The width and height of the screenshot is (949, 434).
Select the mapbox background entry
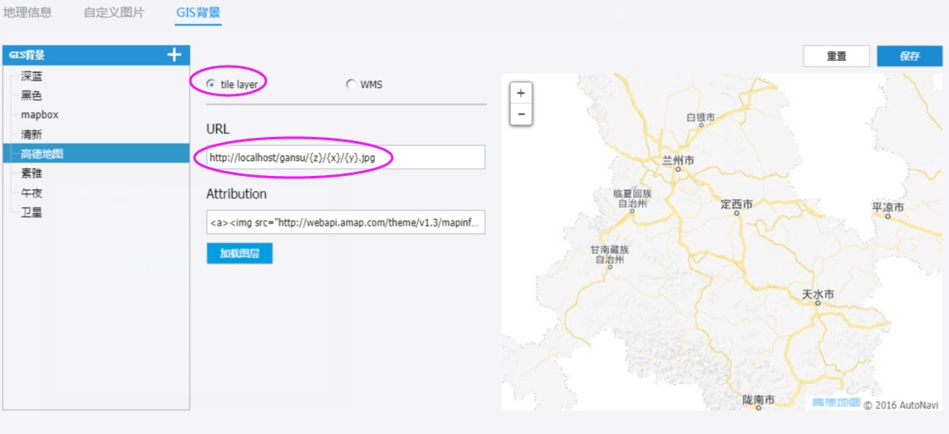click(40, 115)
